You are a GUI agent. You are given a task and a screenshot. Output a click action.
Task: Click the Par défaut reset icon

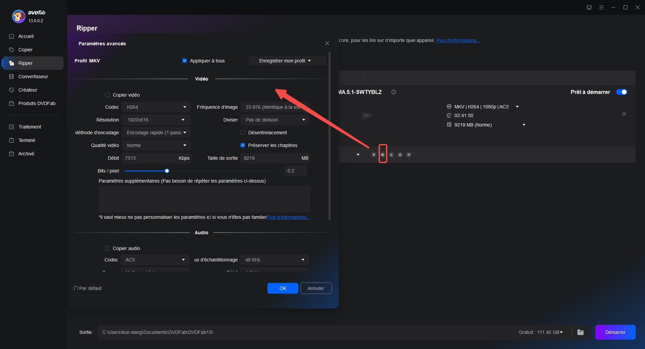point(76,288)
